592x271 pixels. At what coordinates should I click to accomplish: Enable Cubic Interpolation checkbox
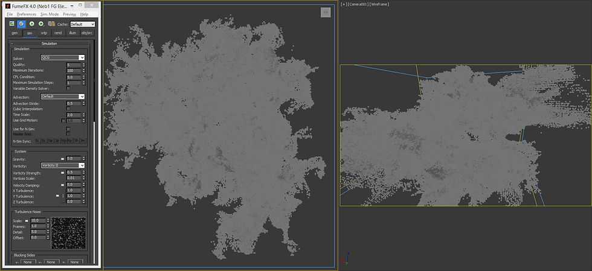click(x=68, y=109)
